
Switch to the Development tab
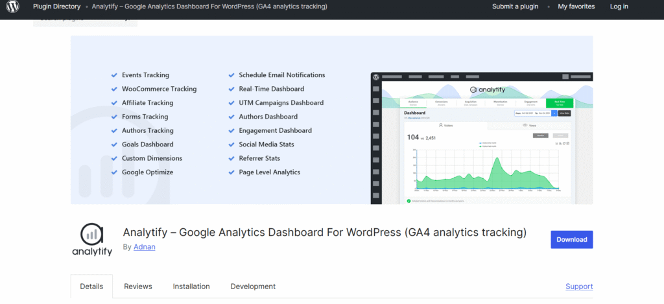coord(253,286)
